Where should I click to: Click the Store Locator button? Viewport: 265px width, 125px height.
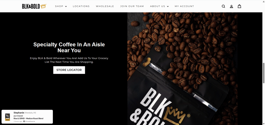click(69, 70)
